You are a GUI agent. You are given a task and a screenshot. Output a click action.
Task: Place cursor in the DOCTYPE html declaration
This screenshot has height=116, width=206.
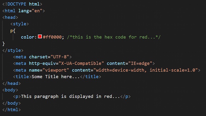click(x=22, y=4)
